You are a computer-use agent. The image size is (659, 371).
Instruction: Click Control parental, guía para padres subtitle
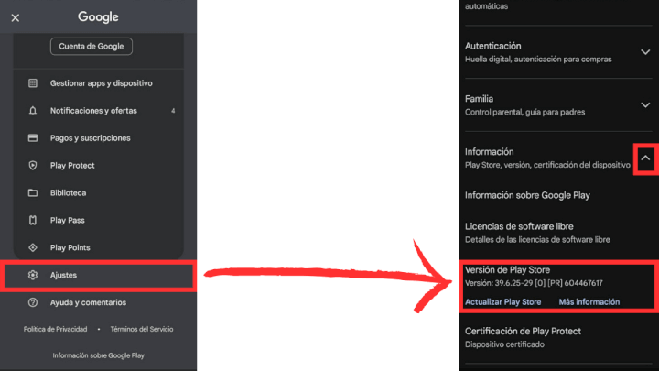pyautogui.click(x=525, y=113)
